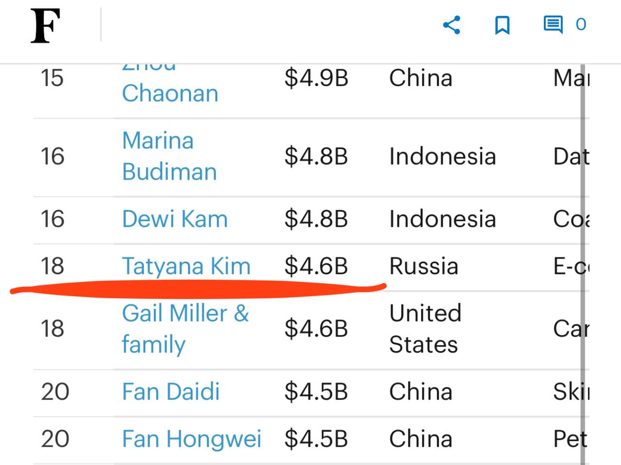621x465 pixels.
Task: Open the comments icon
Action: (553, 25)
